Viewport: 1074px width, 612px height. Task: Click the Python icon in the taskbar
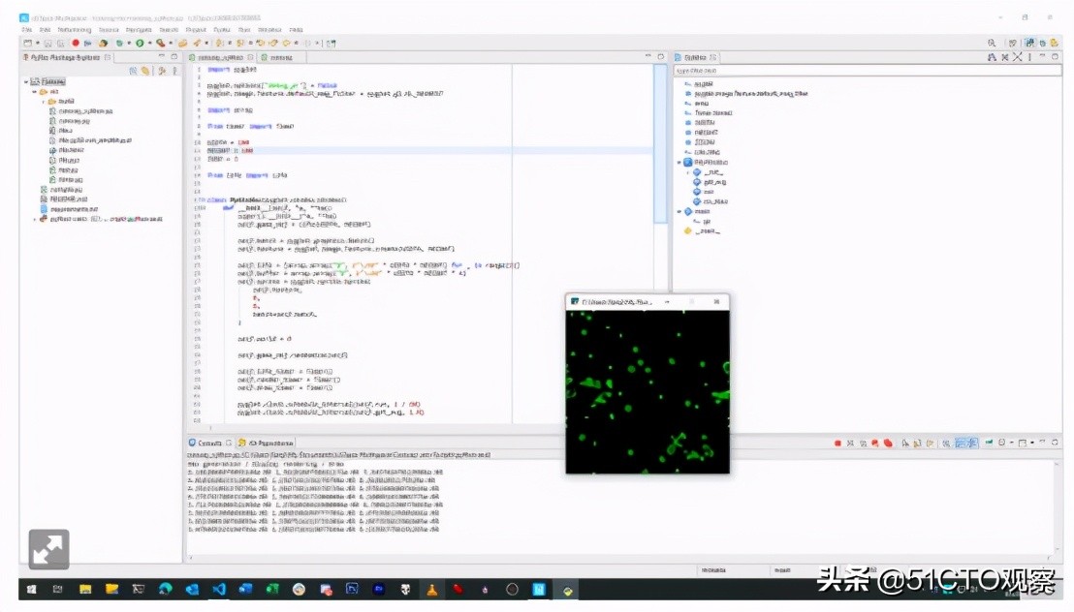coord(568,590)
